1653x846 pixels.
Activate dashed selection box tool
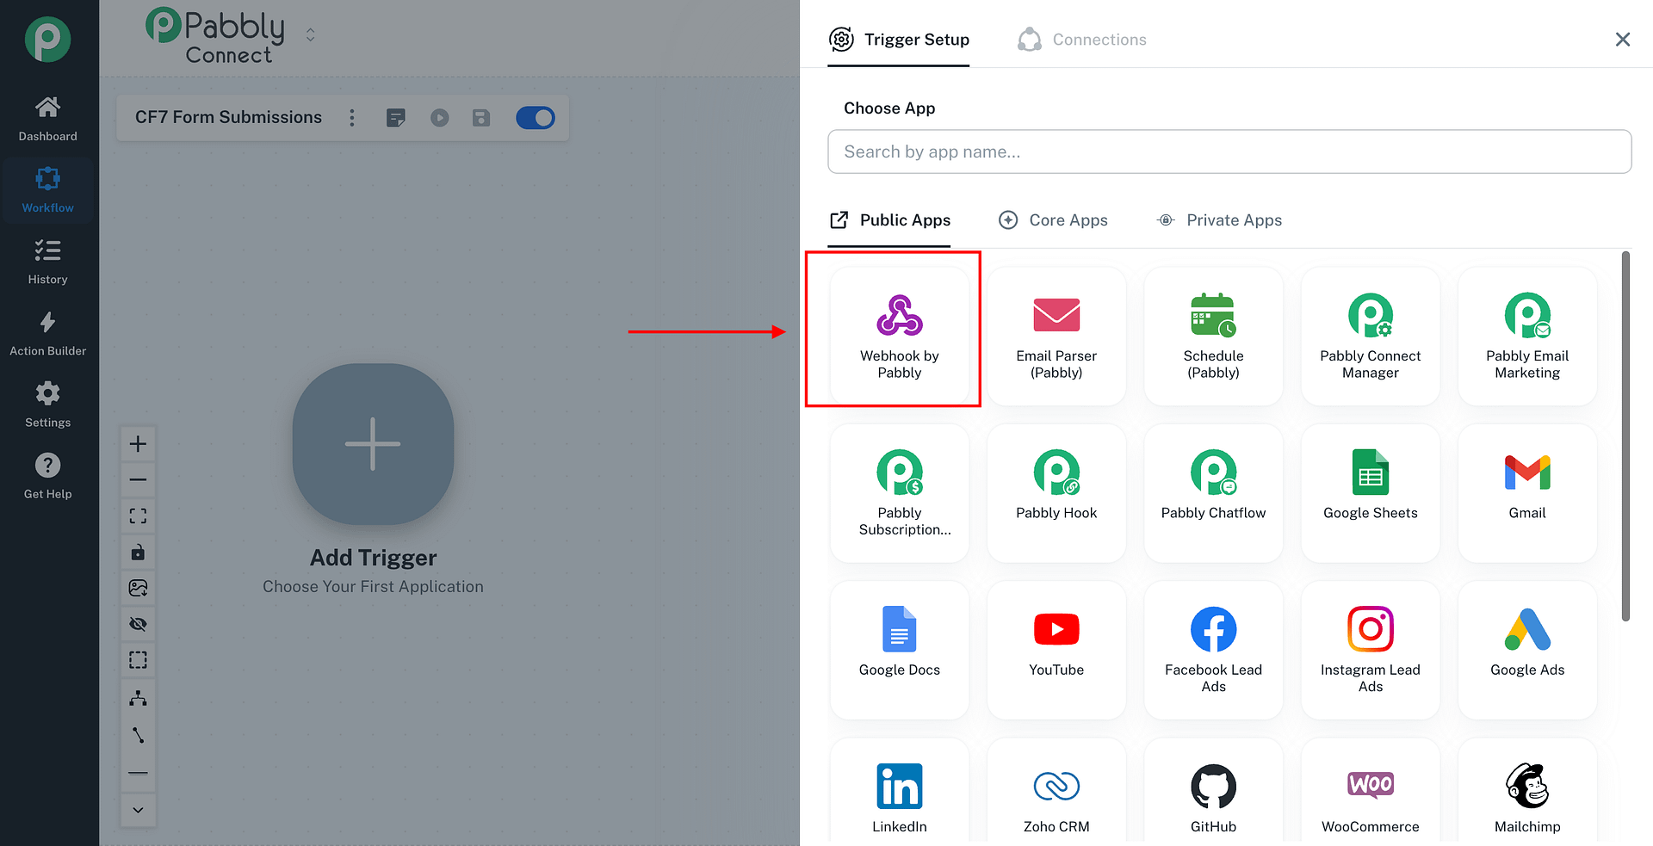(138, 660)
